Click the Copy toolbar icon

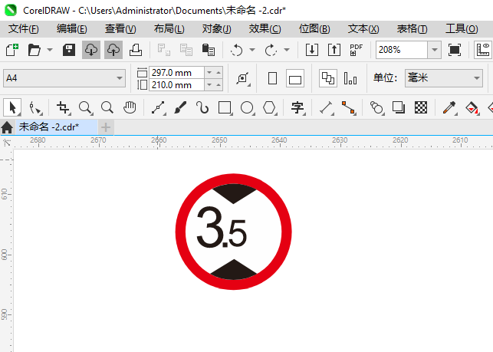click(186, 50)
